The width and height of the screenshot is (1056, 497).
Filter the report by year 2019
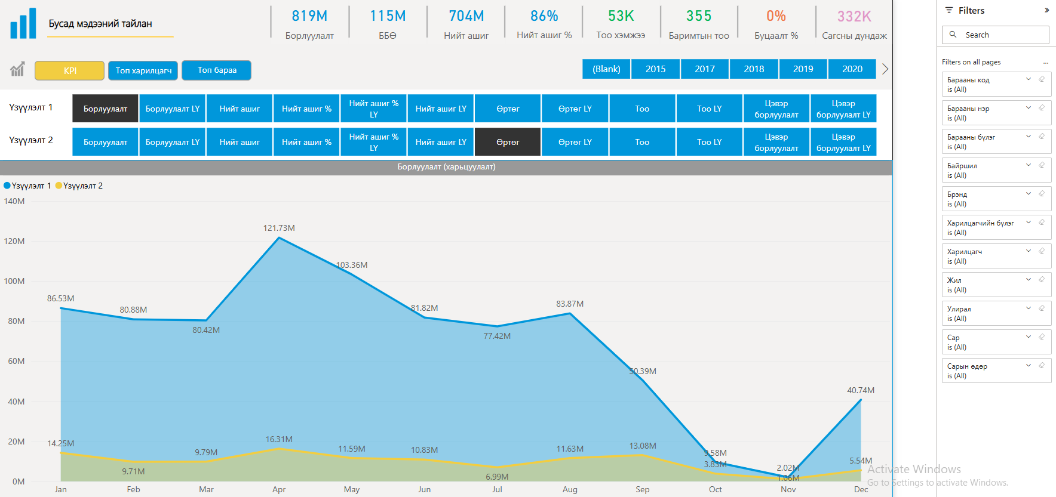803,69
